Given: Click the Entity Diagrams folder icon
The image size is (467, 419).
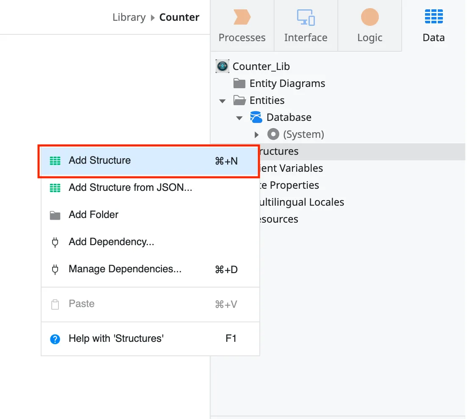Looking at the screenshot, I should pos(239,84).
